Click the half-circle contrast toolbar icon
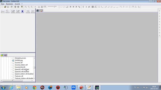Screen dimensions: 161x90 (86, 7)
